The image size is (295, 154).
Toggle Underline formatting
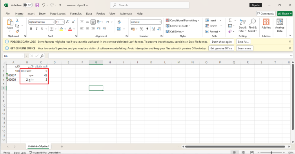click(42, 29)
